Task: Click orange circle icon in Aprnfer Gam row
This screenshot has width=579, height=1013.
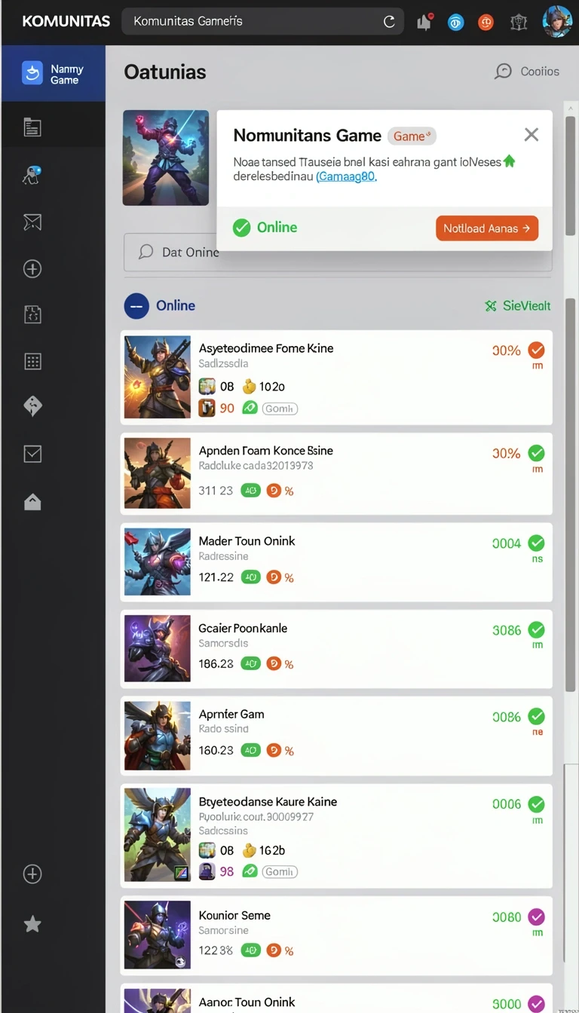Action: [x=274, y=751]
